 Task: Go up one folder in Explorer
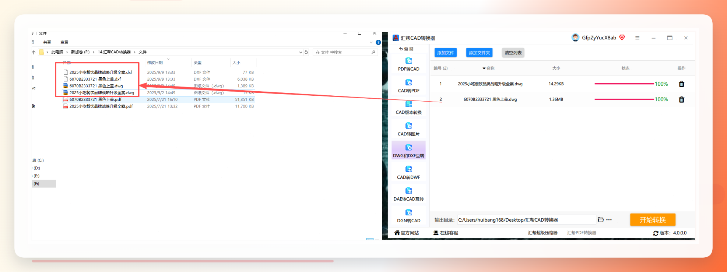coord(34,52)
